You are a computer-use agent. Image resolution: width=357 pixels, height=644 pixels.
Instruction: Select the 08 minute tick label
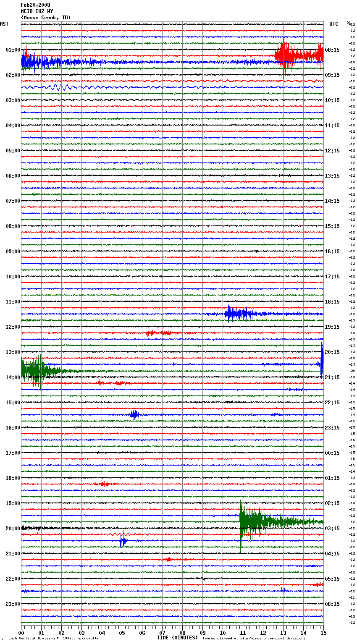(x=182, y=632)
